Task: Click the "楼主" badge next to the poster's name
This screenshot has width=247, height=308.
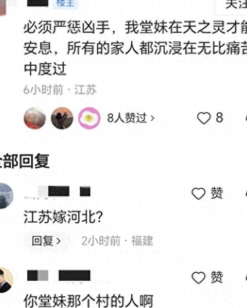Action: point(65,3)
